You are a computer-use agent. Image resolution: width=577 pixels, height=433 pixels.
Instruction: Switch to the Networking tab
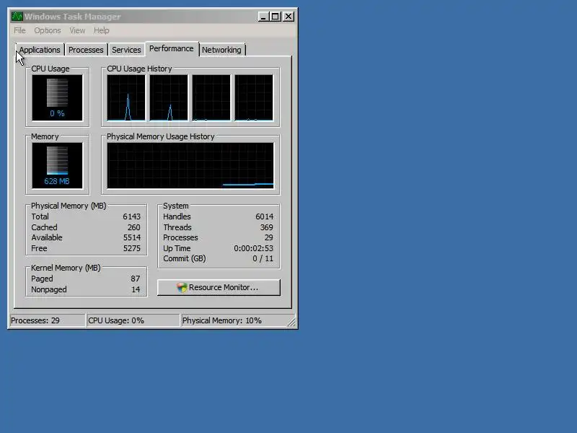pyautogui.click(x=221, y=50)
